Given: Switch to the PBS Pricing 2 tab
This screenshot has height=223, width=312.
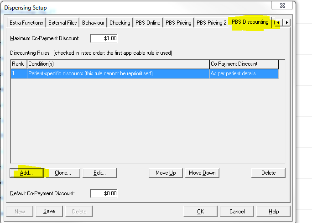Looking at the screenshot, I should tap(211, 23).
